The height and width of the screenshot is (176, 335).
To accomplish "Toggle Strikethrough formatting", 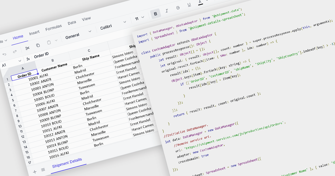I will (x=178, y=8).
